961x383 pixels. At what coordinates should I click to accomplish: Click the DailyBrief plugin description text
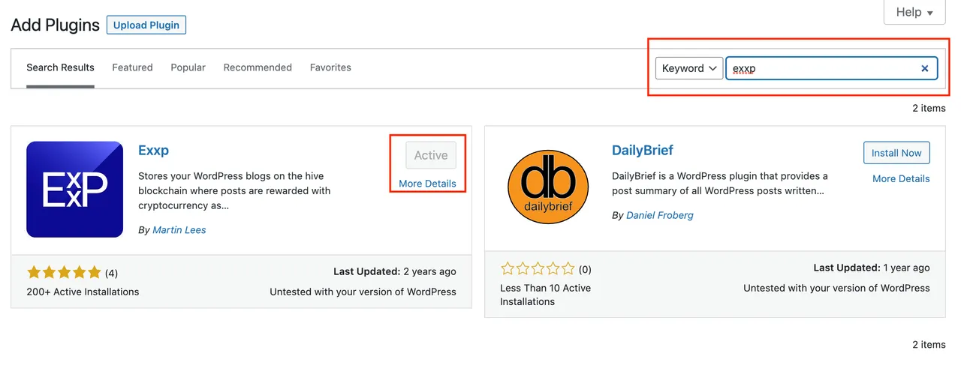tap(719, 184)
